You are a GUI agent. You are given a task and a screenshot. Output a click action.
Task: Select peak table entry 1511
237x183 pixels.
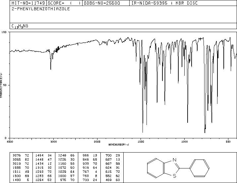tap(21, 172)
